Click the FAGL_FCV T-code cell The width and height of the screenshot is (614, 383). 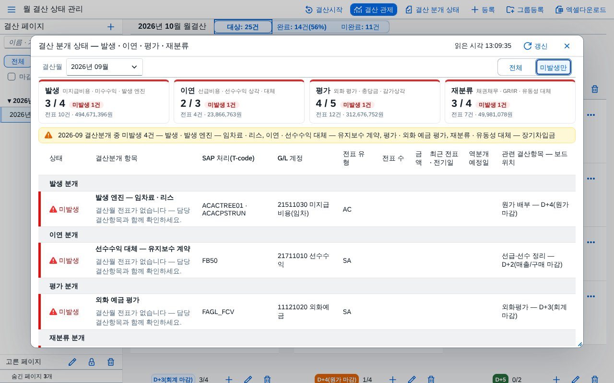[218, 312]
